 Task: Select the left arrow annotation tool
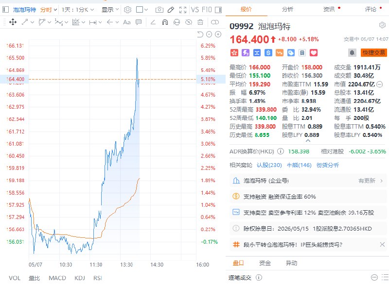pyautogui.click(x=110, y=22)
